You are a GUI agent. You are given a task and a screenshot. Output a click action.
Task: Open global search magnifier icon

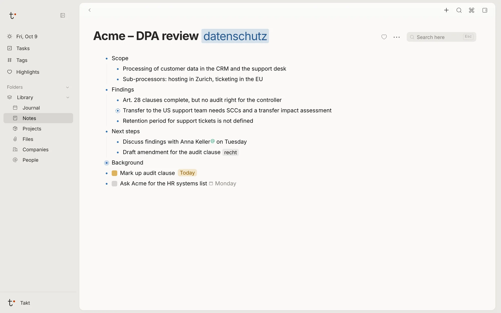(459, 10)
